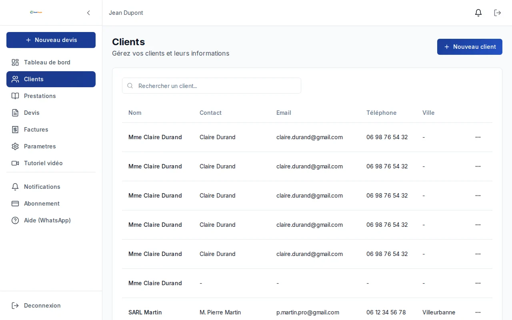Viewport: 512px width, 320px height.
Task: Open the Prestations book icon entry
Action: click(x=51, y=96)
